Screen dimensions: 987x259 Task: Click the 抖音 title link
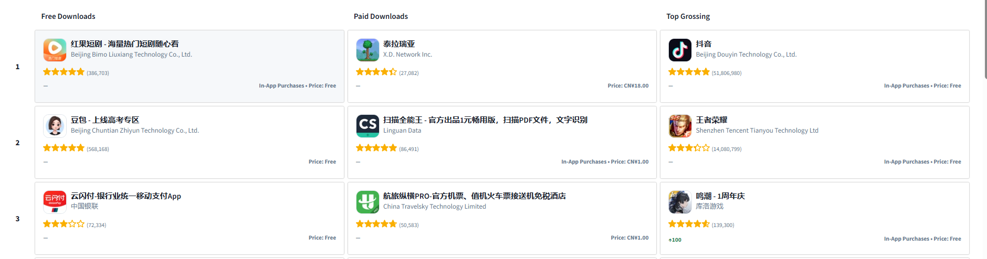[x=704, y=44]
